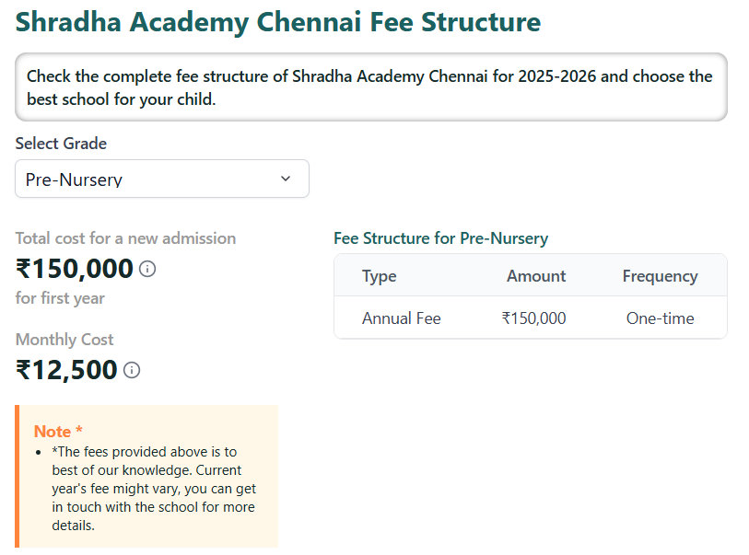Select the Type column header

(379, 275)
